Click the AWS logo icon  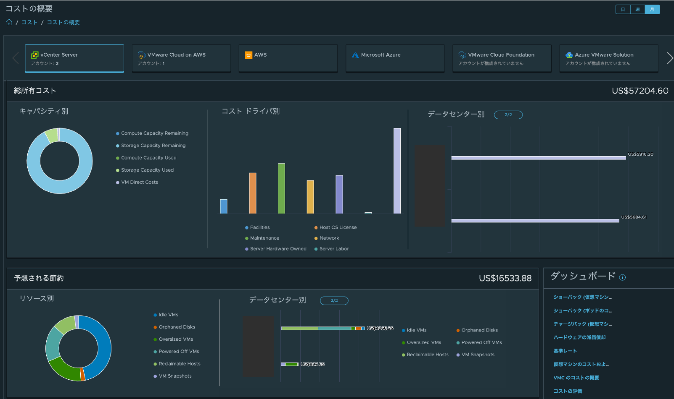(248, 55)
